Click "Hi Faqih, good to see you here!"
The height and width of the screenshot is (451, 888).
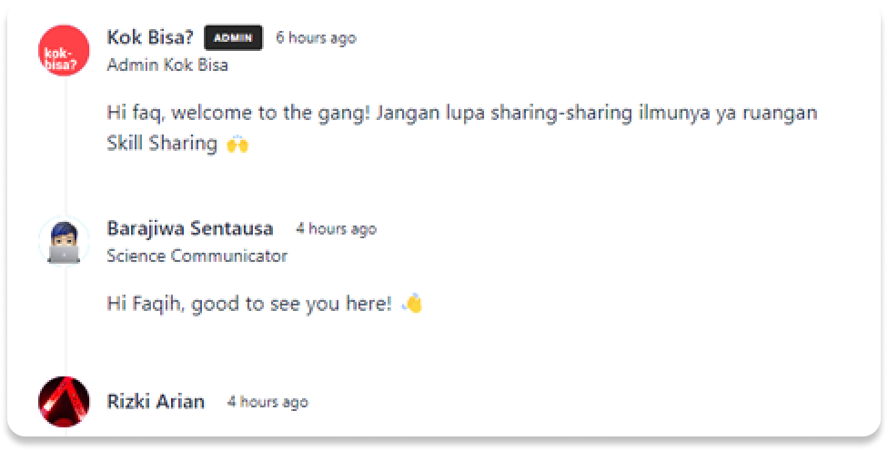click(249, 305)
